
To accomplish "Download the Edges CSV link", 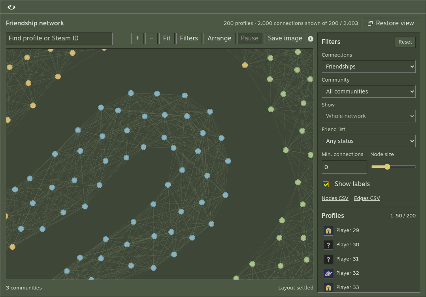I will click(x=367, y=198).
